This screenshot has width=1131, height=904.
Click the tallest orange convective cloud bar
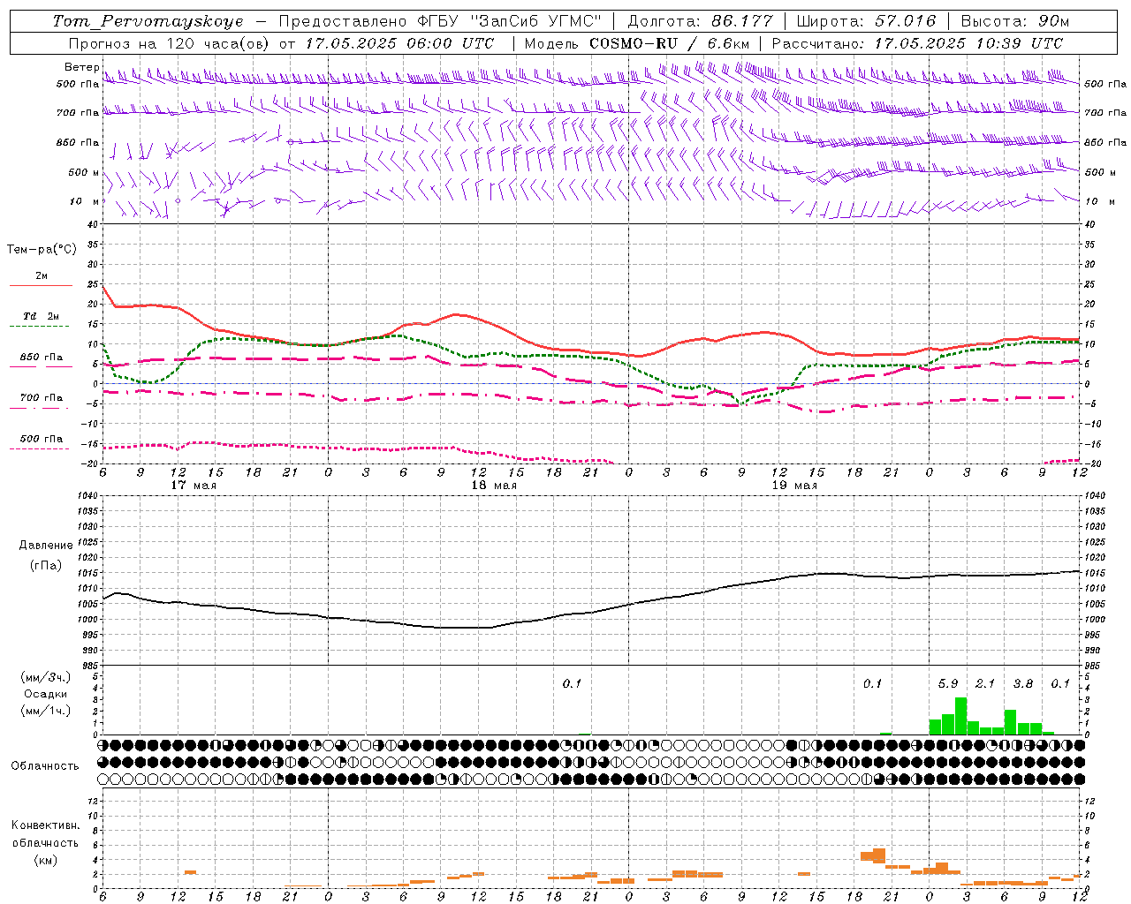click(879, 855)
